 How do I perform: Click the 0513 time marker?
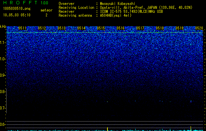point(62,28)
